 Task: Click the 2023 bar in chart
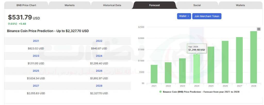(x=183, y=71)
